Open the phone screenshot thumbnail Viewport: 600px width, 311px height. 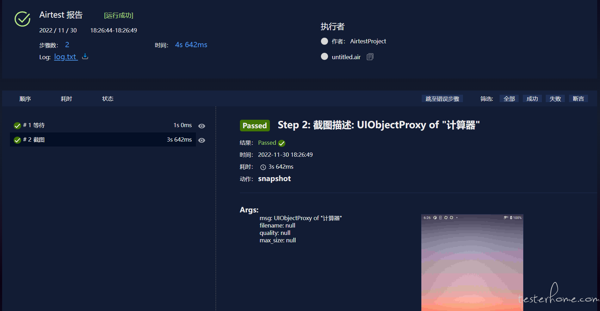point(472,262)
